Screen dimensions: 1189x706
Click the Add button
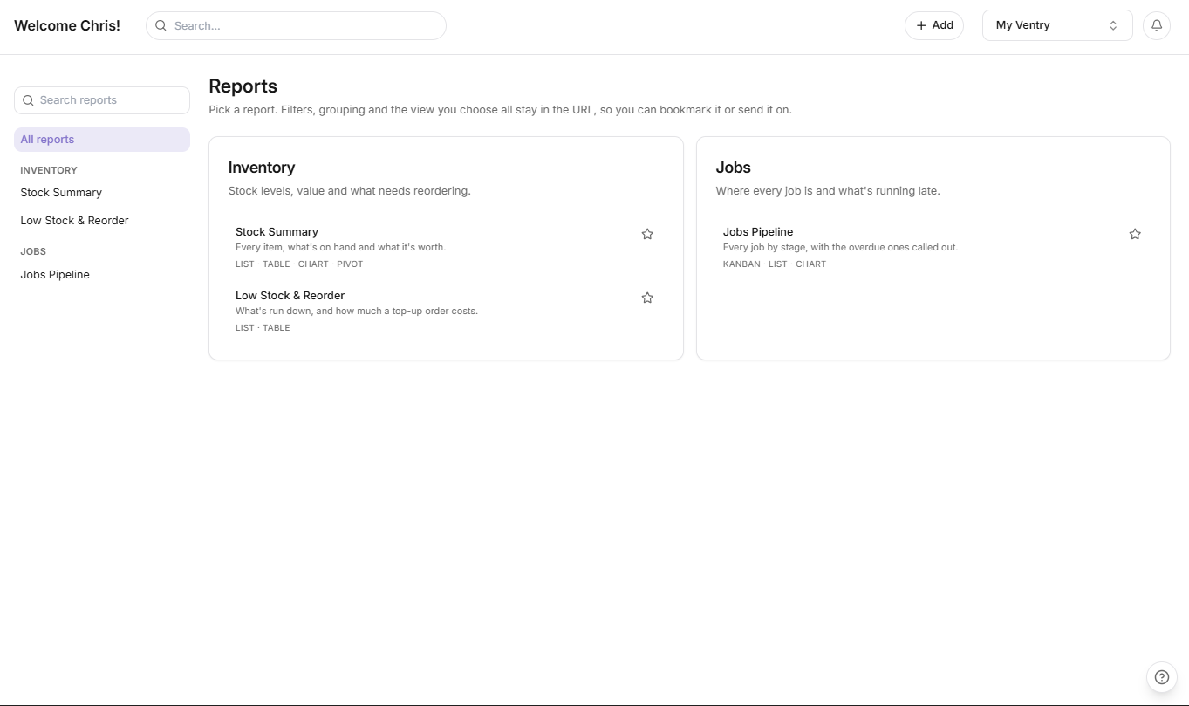pos(934,25)
